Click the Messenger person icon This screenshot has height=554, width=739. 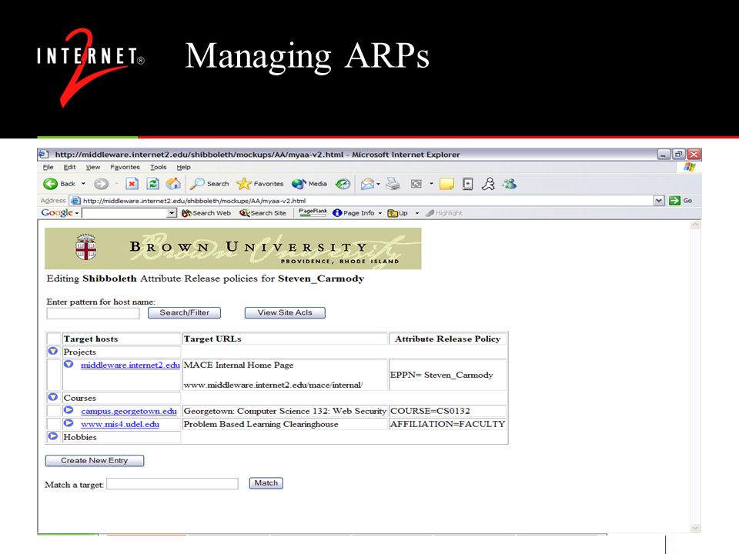pos(510,184)
